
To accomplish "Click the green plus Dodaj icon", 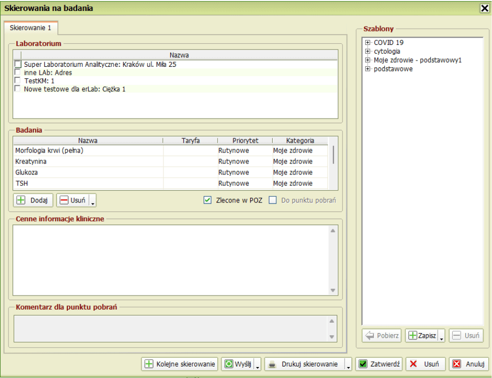I will [x=21, y=200].
